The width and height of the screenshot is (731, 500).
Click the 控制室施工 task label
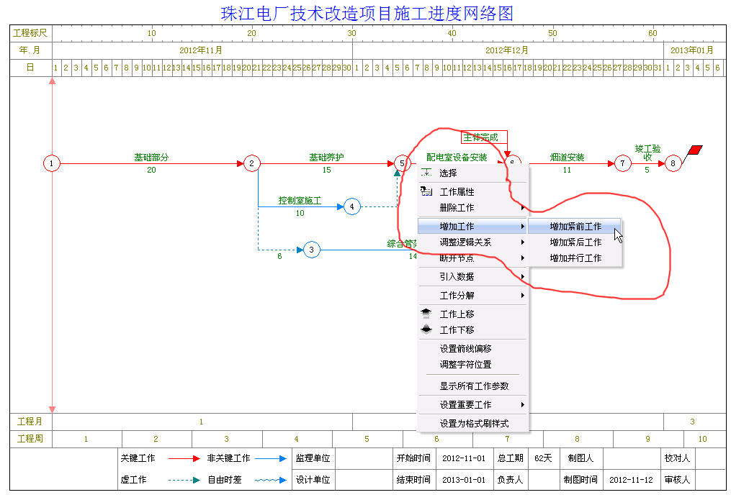coord(300,201)
